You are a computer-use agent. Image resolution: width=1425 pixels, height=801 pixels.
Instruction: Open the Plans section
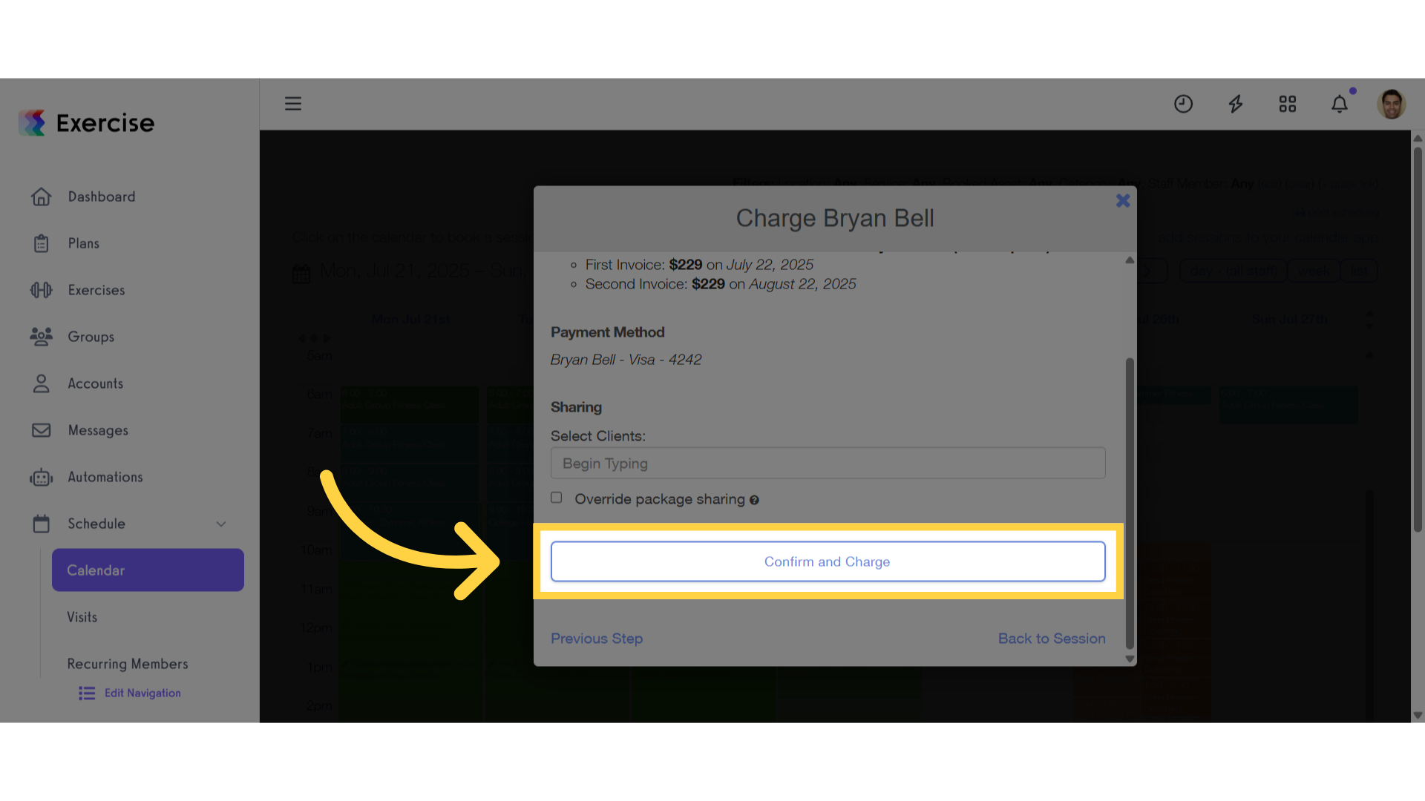84,243
